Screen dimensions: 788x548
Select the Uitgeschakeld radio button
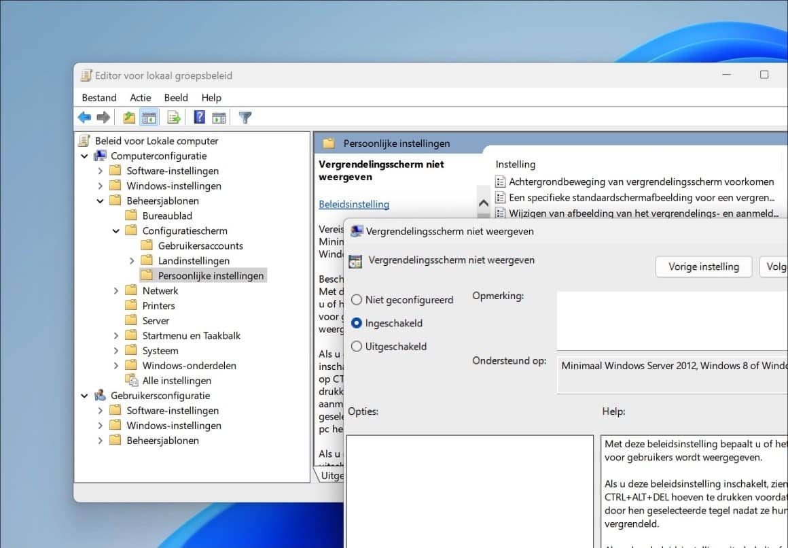[x=357, y=346]
